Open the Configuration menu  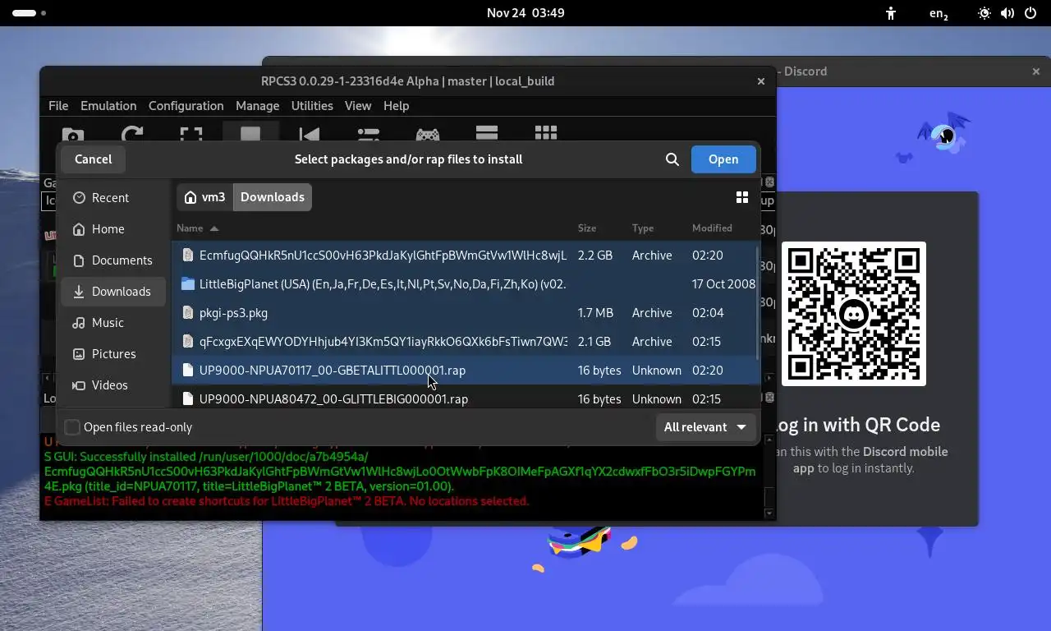point(186,106)
